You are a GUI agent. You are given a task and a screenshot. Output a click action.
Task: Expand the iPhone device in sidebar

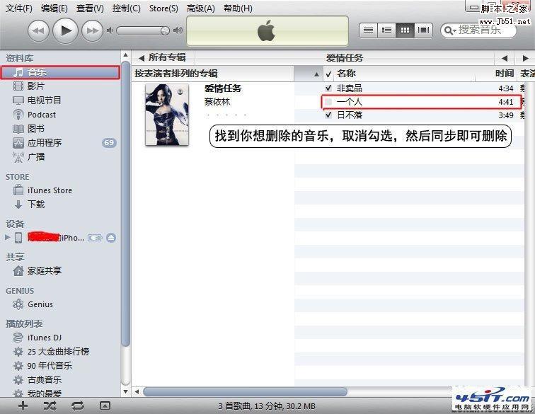click(x=8, y=238)
